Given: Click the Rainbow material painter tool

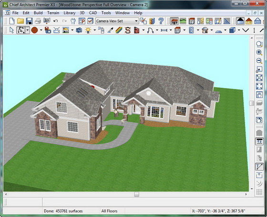Looking at the screenshot, I should coord(119,30).
